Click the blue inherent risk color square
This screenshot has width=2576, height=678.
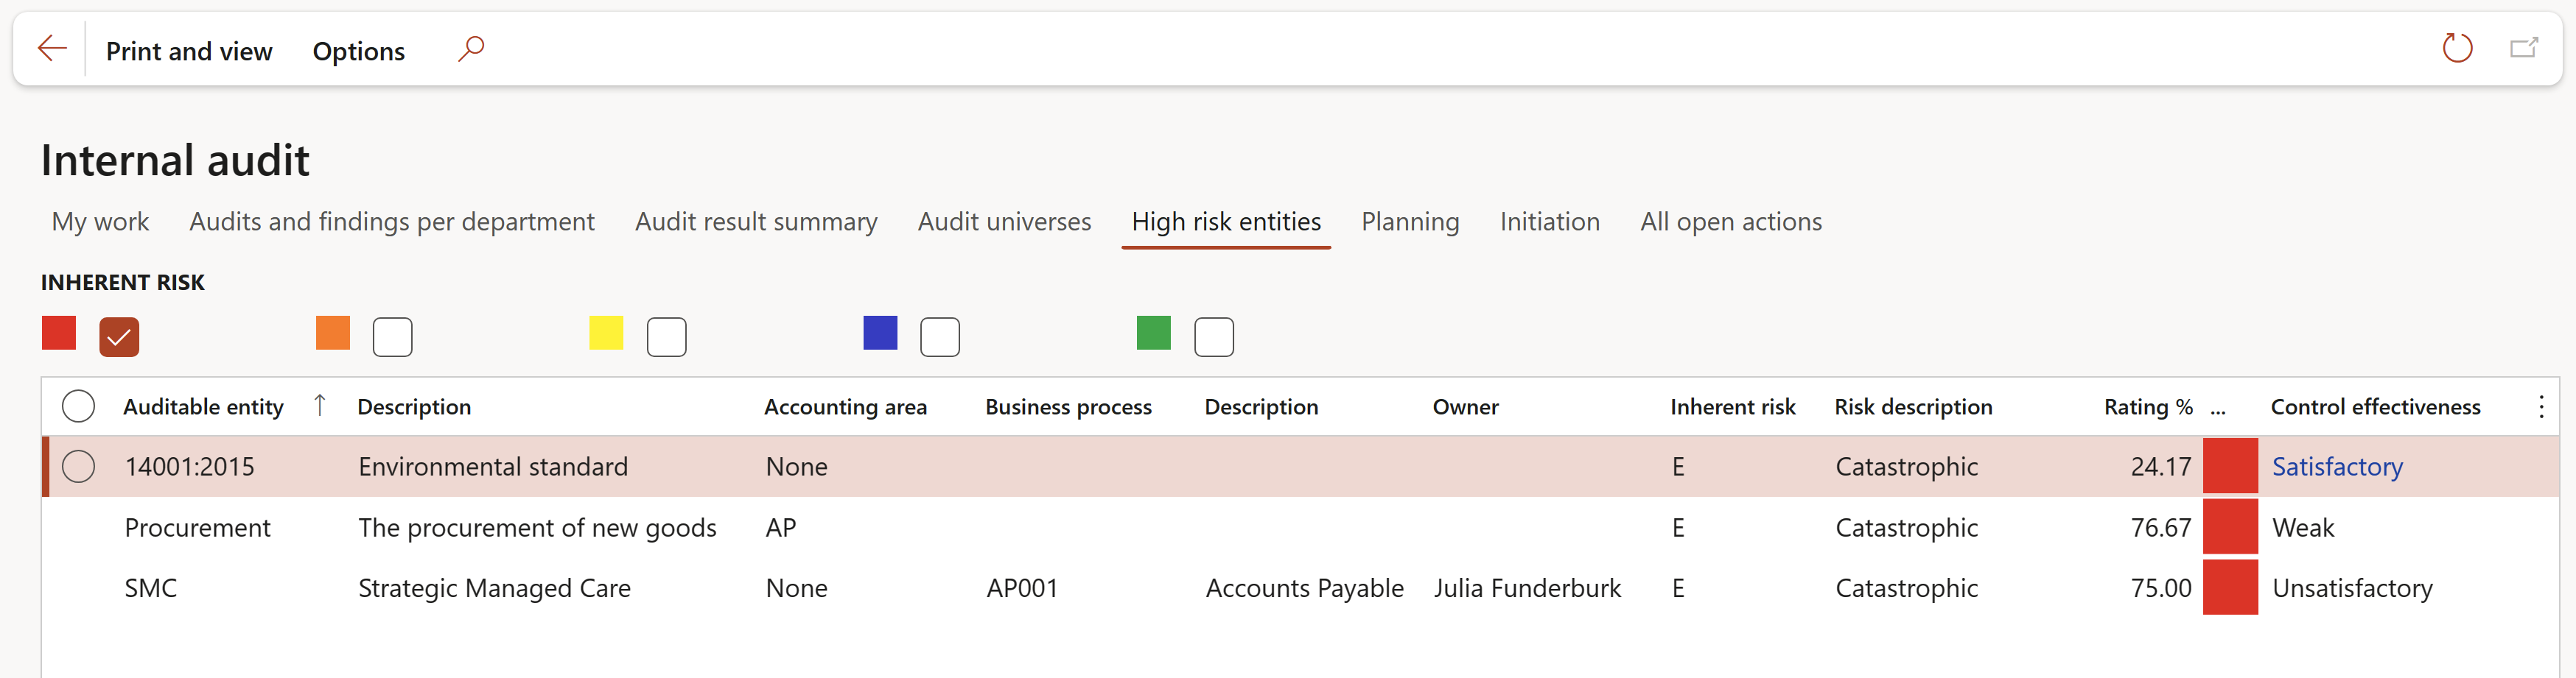click(880, 333)
